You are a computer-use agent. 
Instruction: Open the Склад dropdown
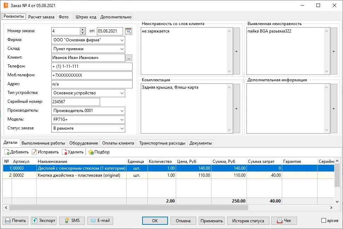122,49
